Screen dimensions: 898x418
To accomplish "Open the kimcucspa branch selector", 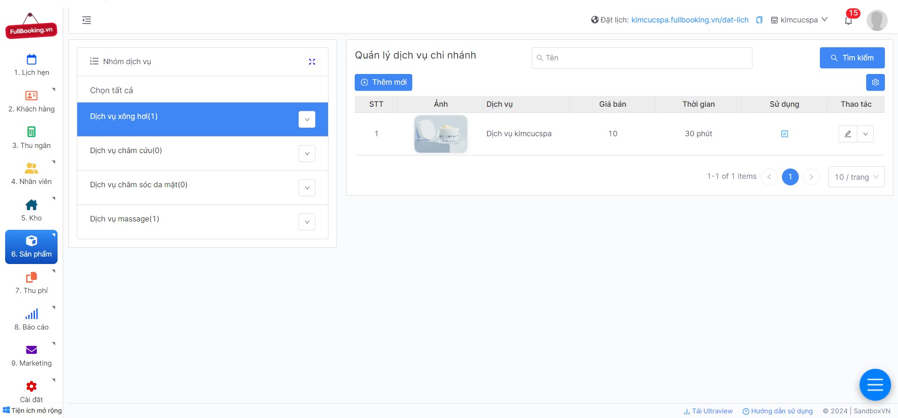I will coord(799,20).
